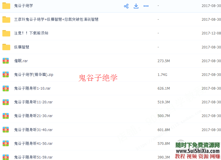
Task: Click the archive icon of 鬼谷子绝学(精华篇).zip
Action: click(x=6, y=74)
